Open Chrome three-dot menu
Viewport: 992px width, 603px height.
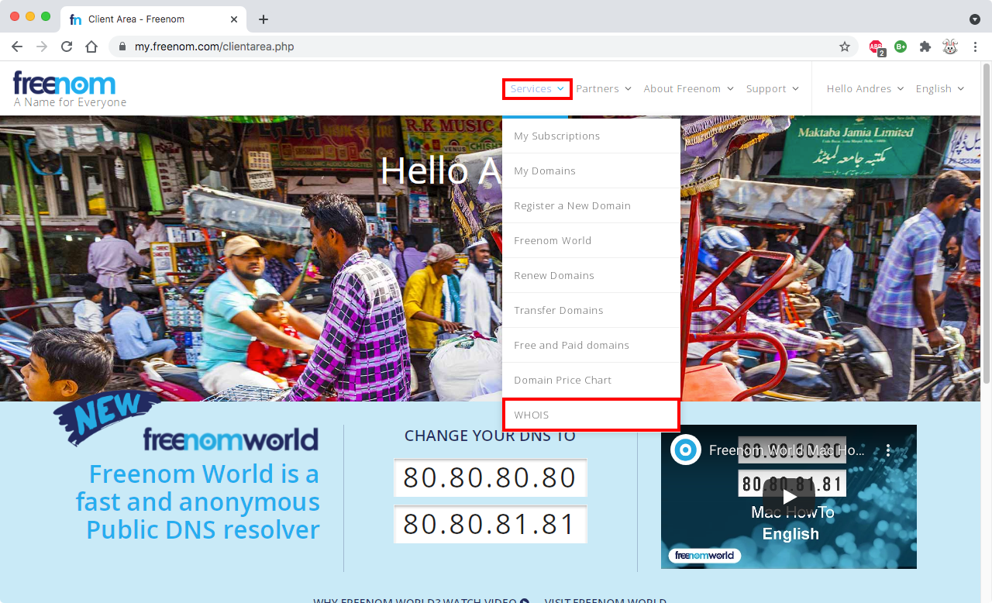pyautogui.click(x=975, y=47)
